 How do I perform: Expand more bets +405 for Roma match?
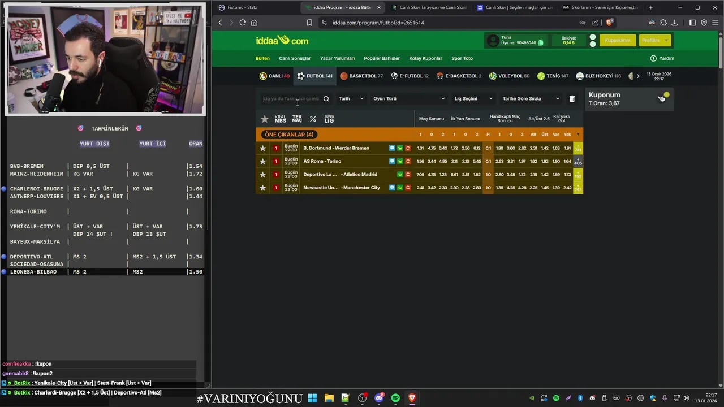click(578, 162)
